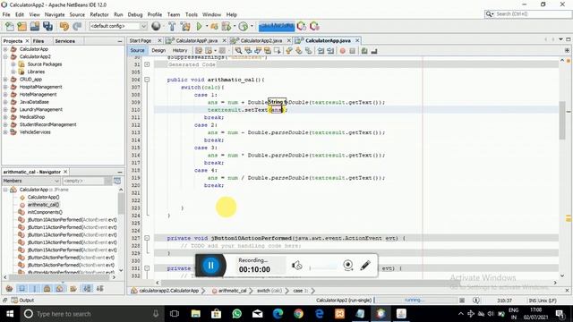Click the Stop Macro Recording icon
573x322 pixels.
point(352,51)
